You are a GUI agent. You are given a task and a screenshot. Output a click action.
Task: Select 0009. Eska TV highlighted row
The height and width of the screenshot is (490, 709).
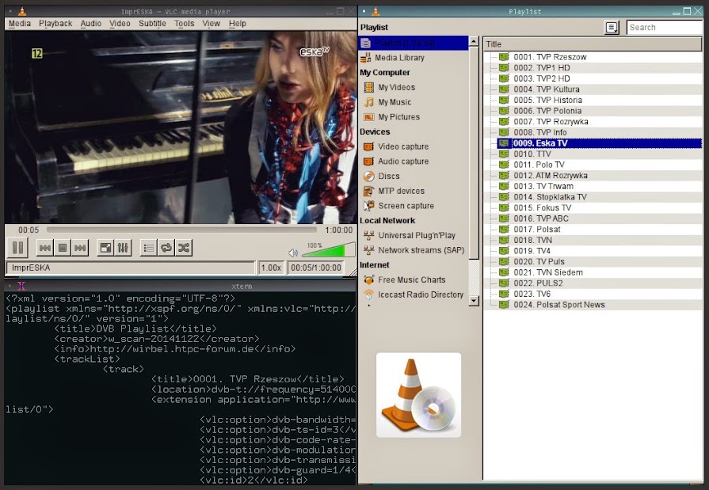pyautogui.click(x=593, y=143)
